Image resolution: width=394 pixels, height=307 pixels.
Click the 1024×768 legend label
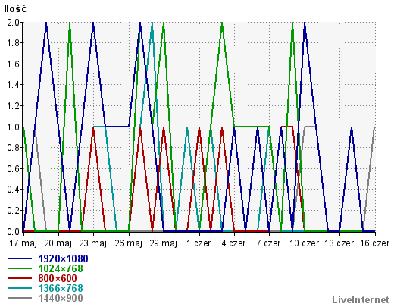tap(61, 268)
